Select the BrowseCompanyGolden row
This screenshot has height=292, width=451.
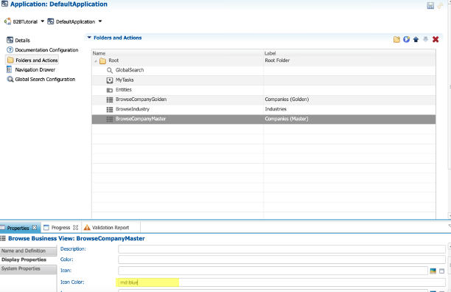coord(264,100)
